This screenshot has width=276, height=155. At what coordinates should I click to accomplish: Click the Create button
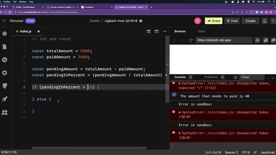point(250,21)
